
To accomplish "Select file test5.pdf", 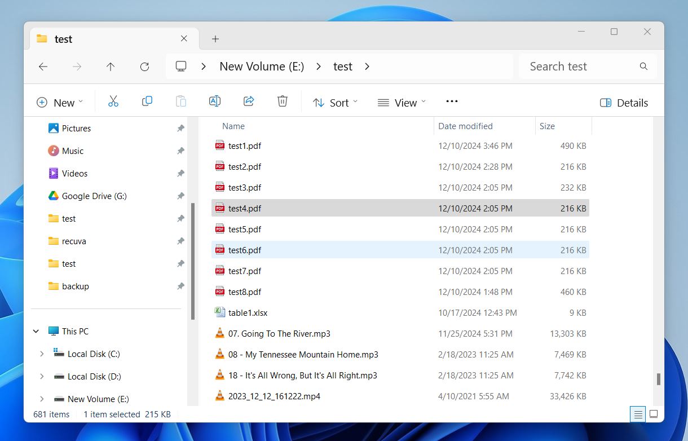I will 400,229.
